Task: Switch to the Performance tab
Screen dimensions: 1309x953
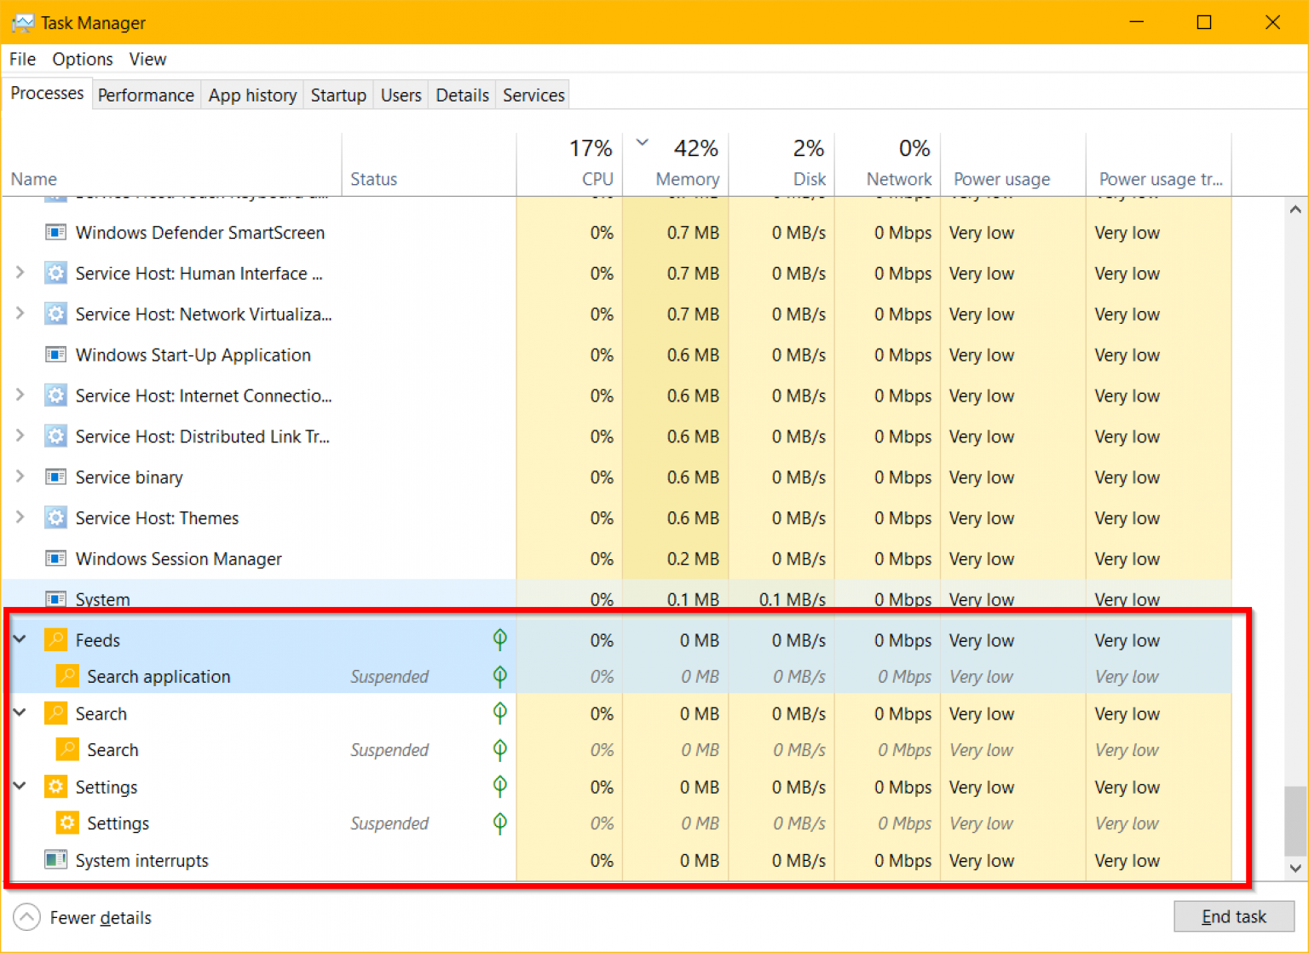Action: 146,95
